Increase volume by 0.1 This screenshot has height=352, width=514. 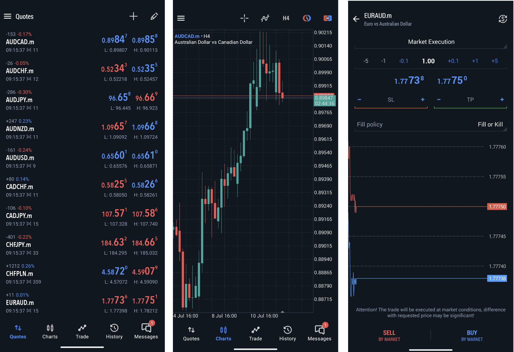pyautogui.click(x=453, y=61)
